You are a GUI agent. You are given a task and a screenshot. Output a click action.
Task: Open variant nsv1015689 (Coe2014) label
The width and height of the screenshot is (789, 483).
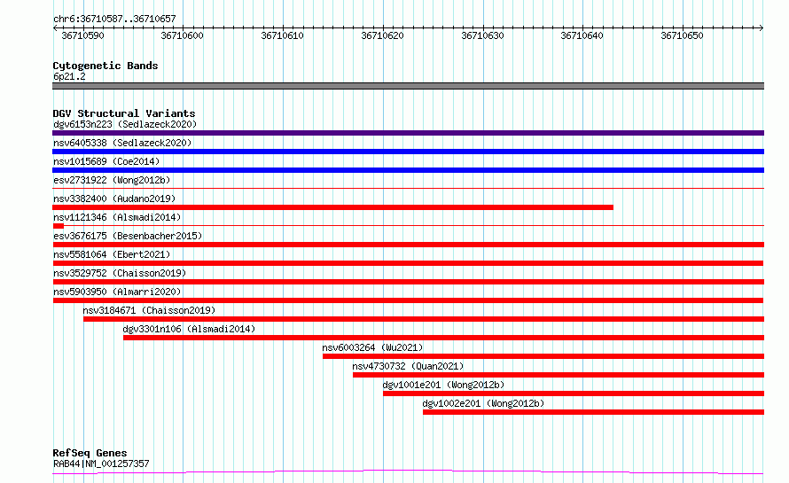(x=106, y=161)
